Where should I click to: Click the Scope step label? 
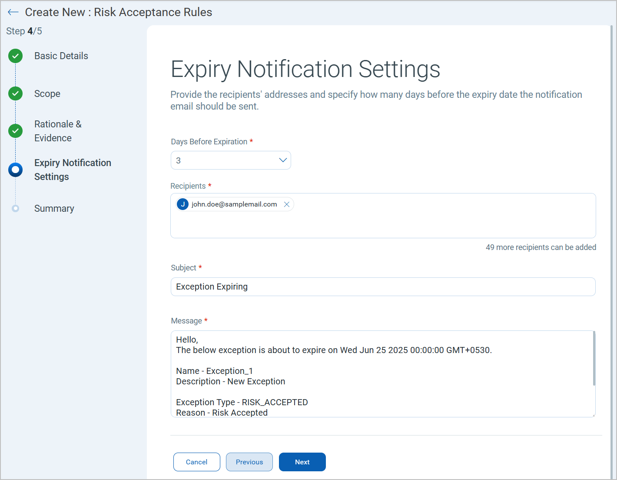click(x=47, y=93)
